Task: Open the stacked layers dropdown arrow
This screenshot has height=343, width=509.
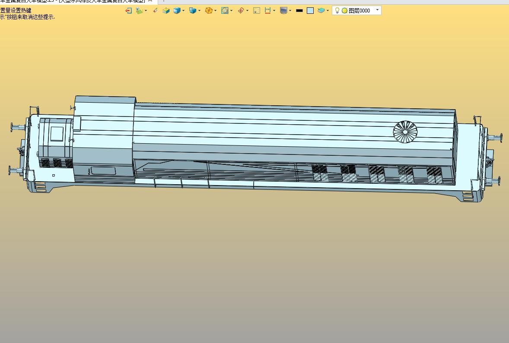Action: pos(328,11)
